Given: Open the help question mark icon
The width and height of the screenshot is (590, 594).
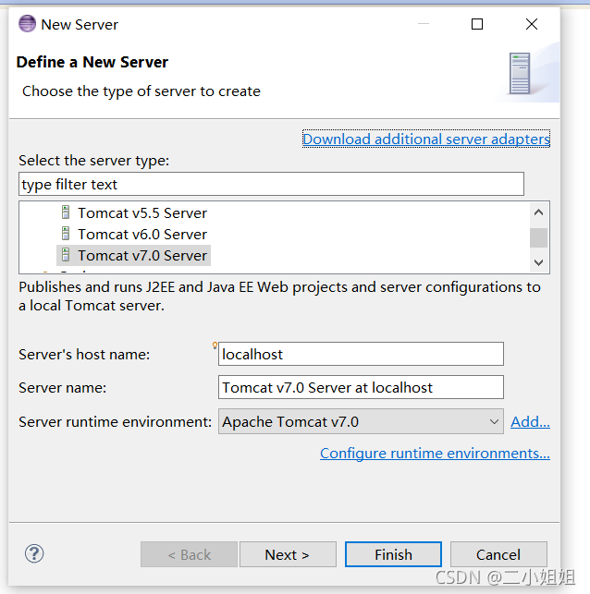Looking at the screenshot, I should tap(34, 554).
